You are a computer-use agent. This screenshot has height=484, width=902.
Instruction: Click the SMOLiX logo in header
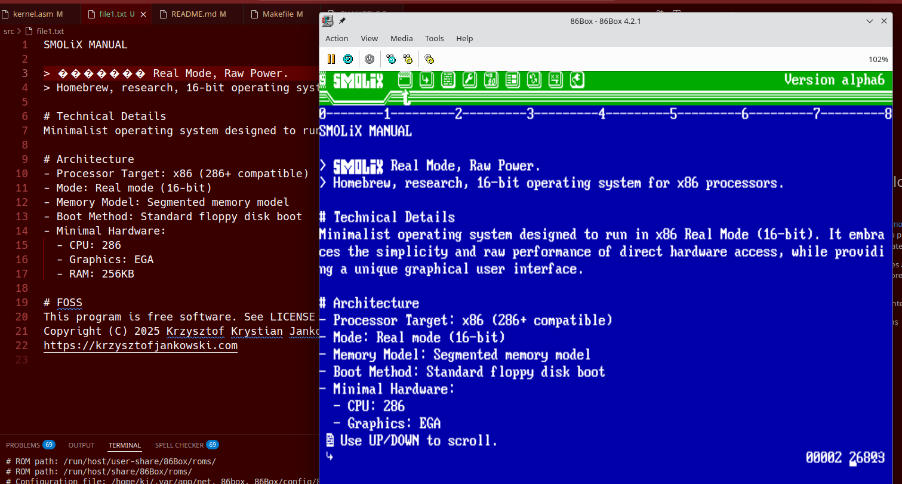click(358, 80)
